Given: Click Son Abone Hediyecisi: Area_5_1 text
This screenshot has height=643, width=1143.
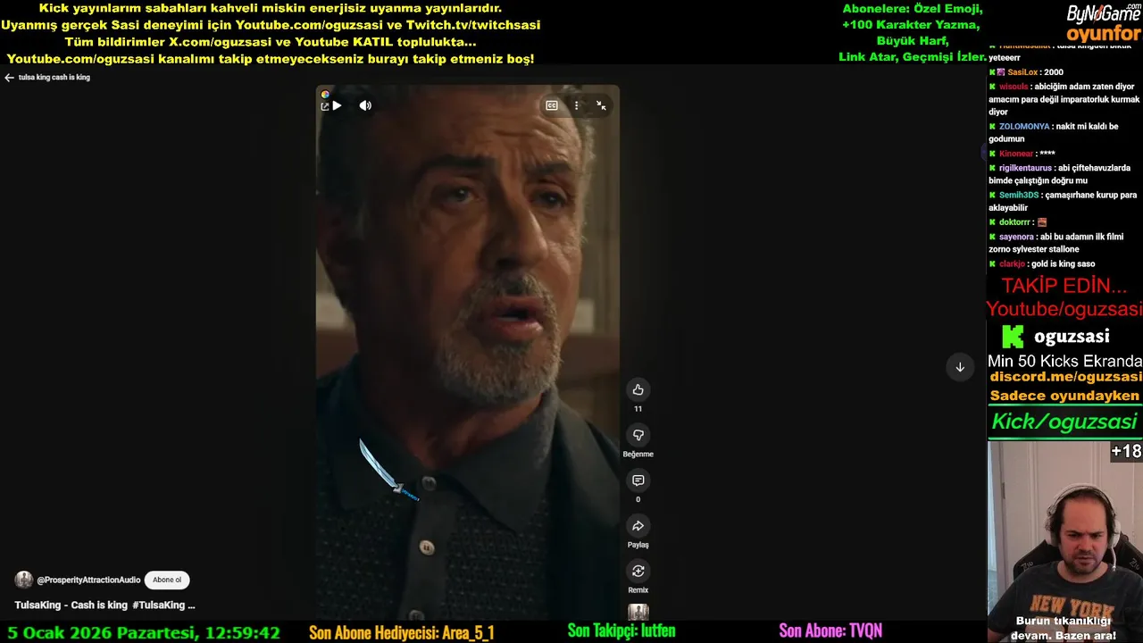Looking at the screenshot, I should click(x=402, y=632).
